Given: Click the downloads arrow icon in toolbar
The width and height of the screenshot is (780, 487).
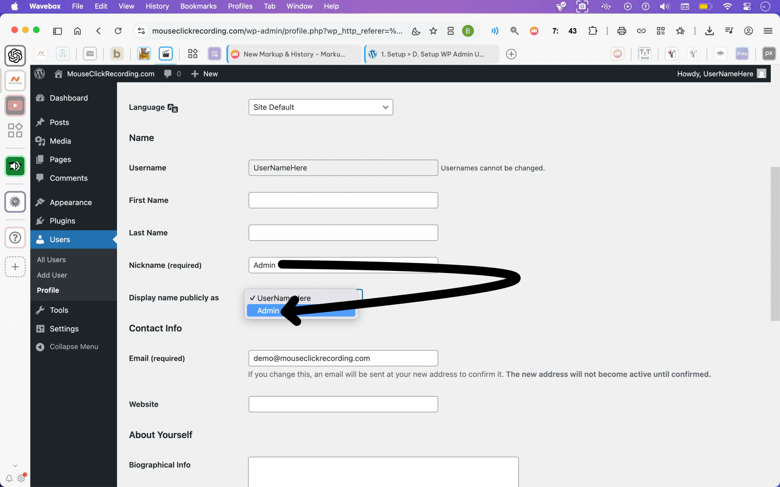Looking at the screenshot, I should click(x=709, y=31).
